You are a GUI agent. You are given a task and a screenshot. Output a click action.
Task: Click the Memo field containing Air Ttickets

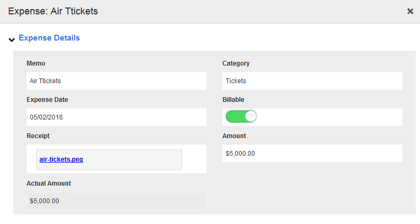tap(116, 81)
